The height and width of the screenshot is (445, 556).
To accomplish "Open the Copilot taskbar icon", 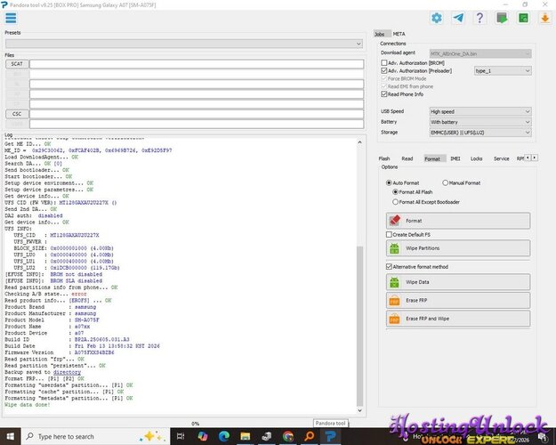I will [203, 436].
